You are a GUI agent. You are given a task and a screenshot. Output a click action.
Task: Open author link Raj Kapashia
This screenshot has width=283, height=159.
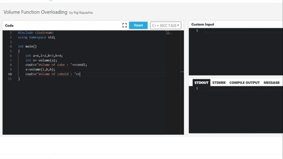[83, 13]
